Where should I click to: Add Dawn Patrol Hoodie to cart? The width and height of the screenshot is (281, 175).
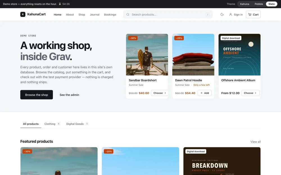coord(205,93)
